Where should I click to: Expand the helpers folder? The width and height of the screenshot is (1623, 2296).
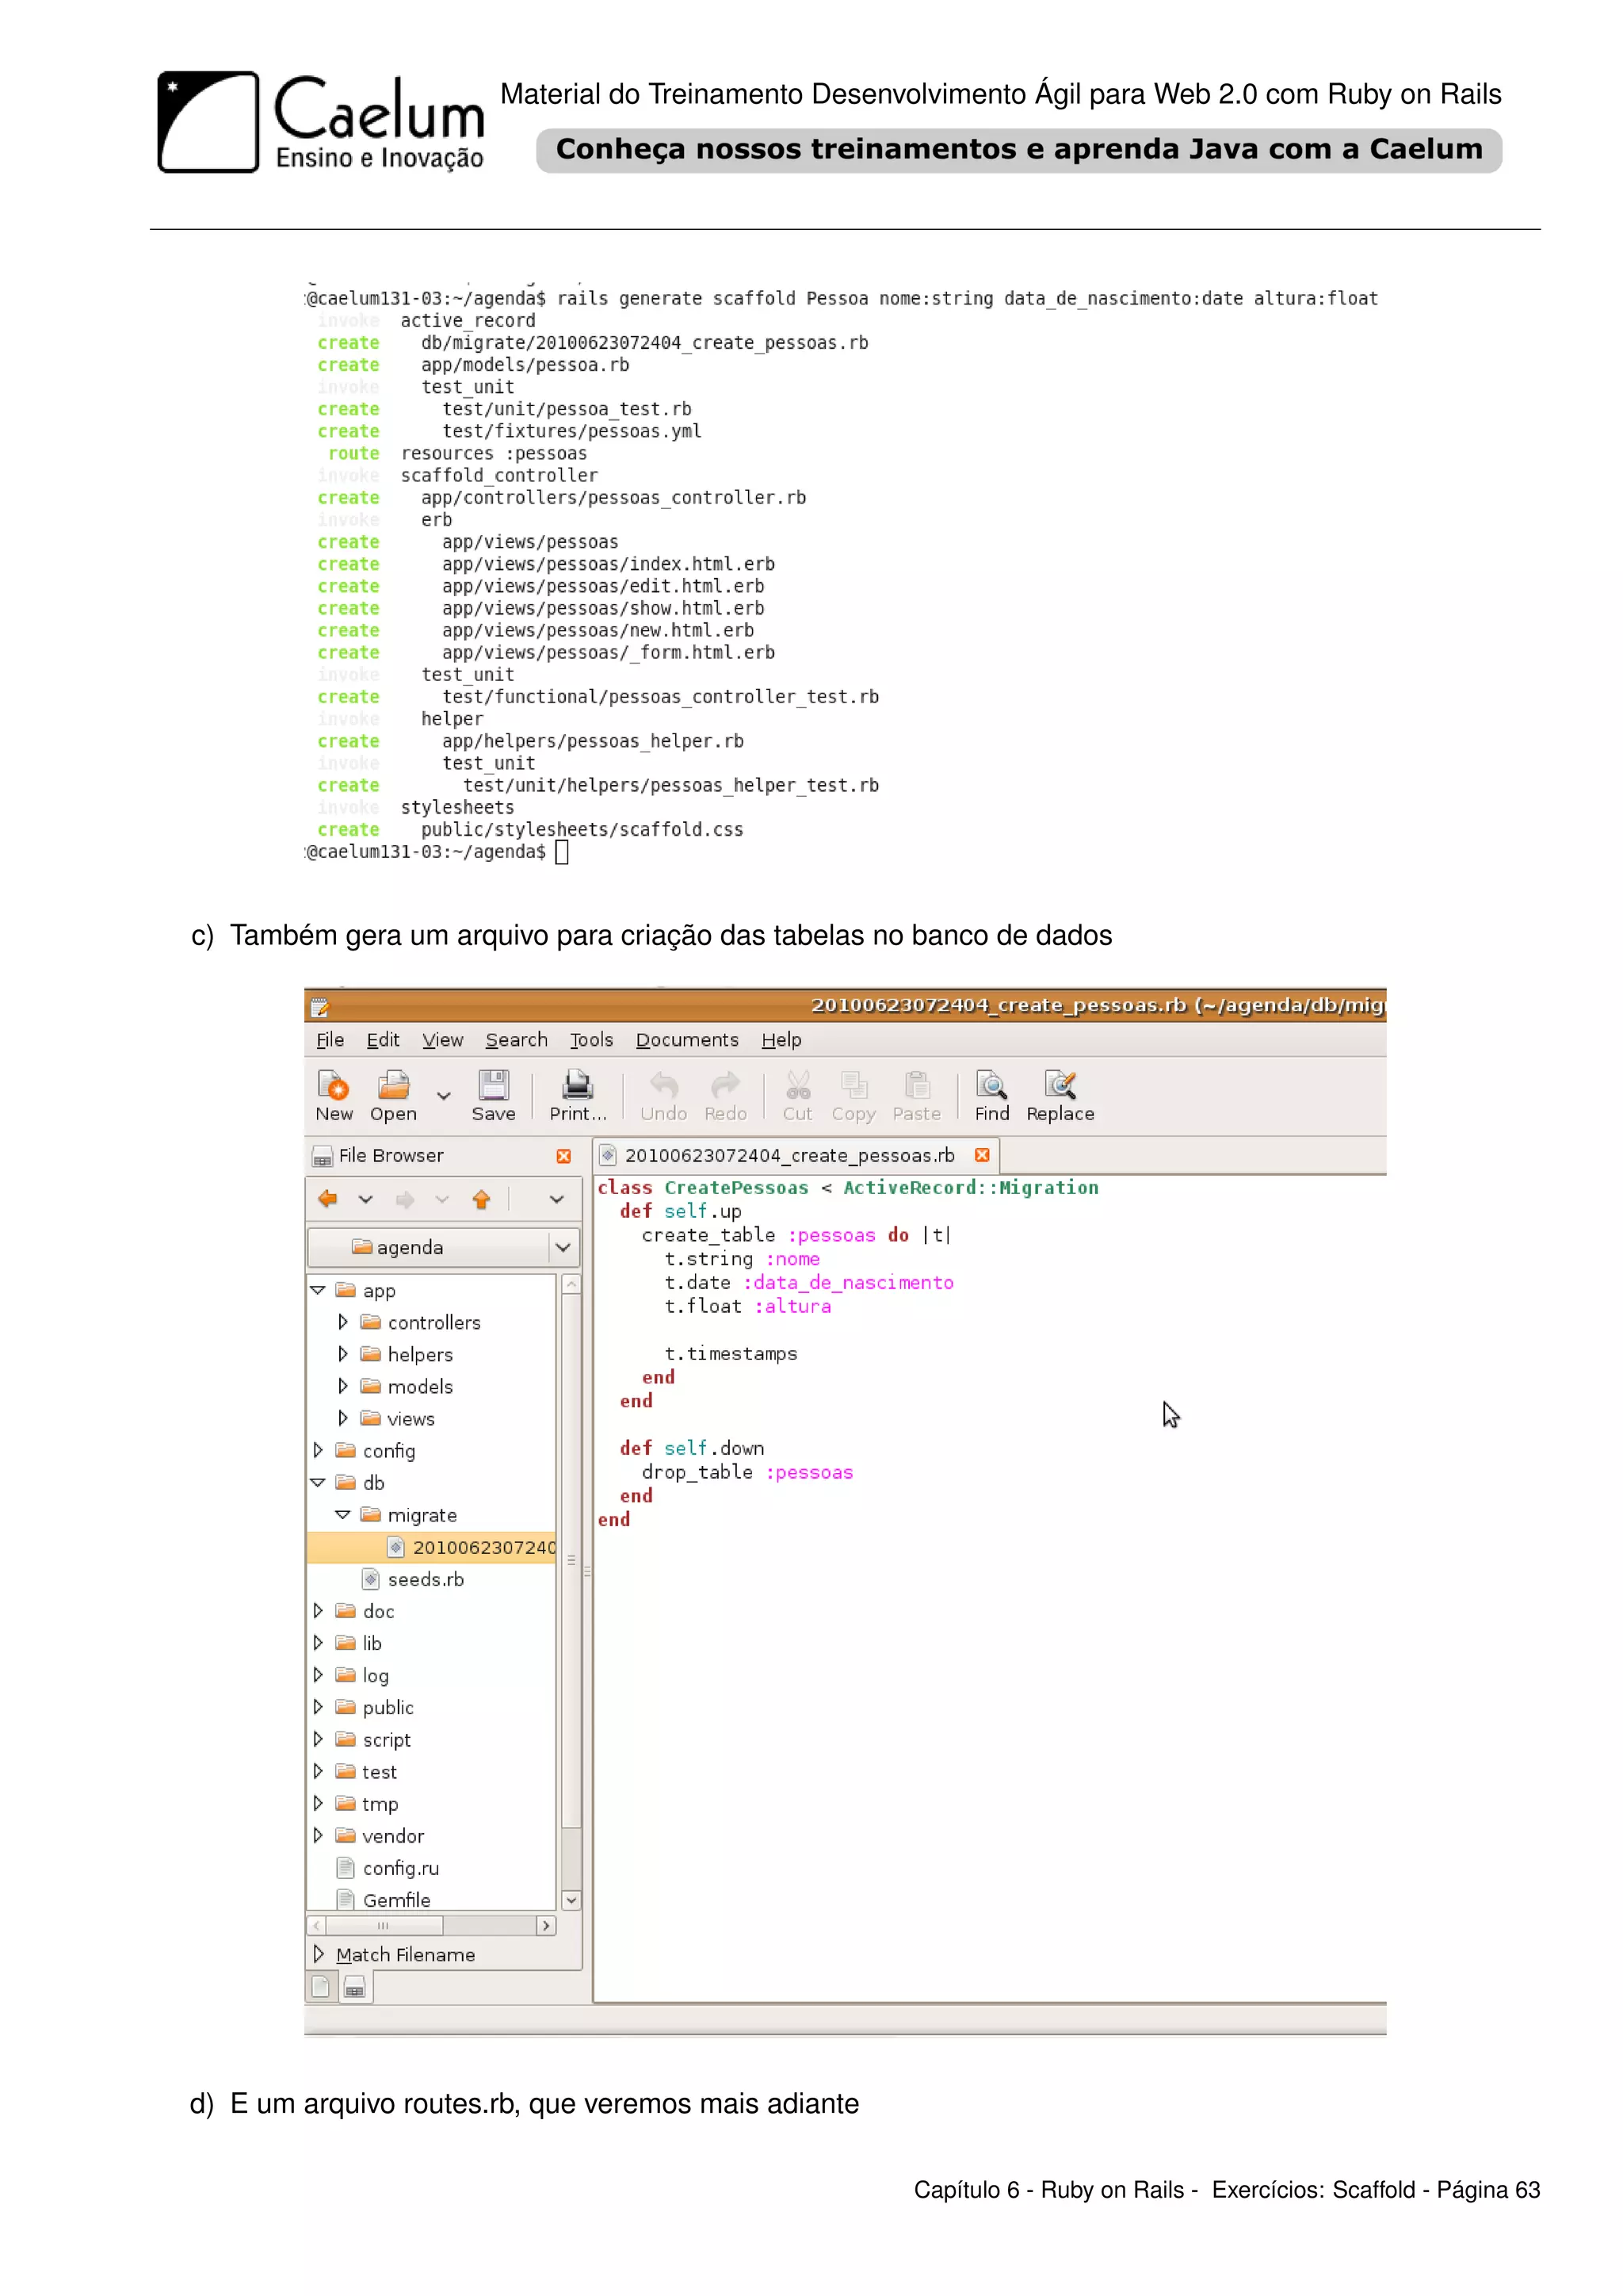[343, 1354]
